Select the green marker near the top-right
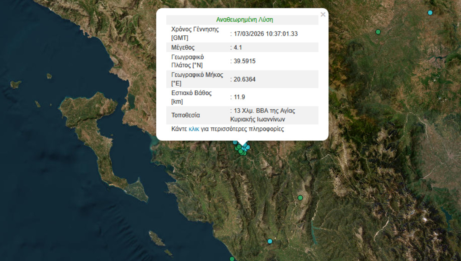Viewport: 461px width, 261px height. [378, 32]
